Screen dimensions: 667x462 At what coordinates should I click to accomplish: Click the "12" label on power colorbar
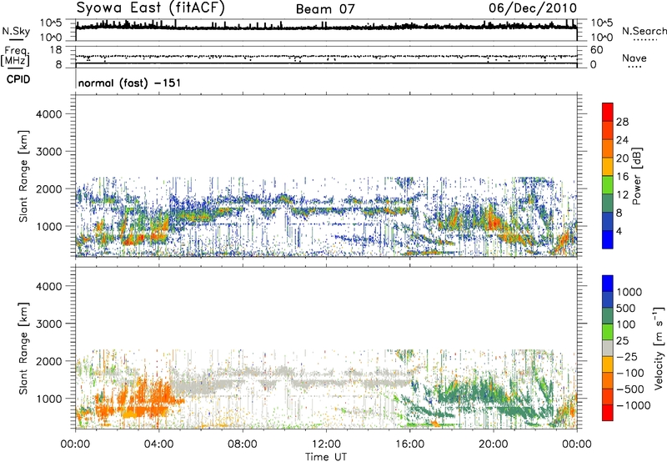click(x=622, y=195)
